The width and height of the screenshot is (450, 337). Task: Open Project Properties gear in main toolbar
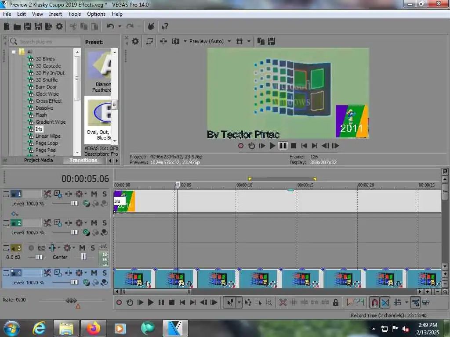click(x=59, y=26)
